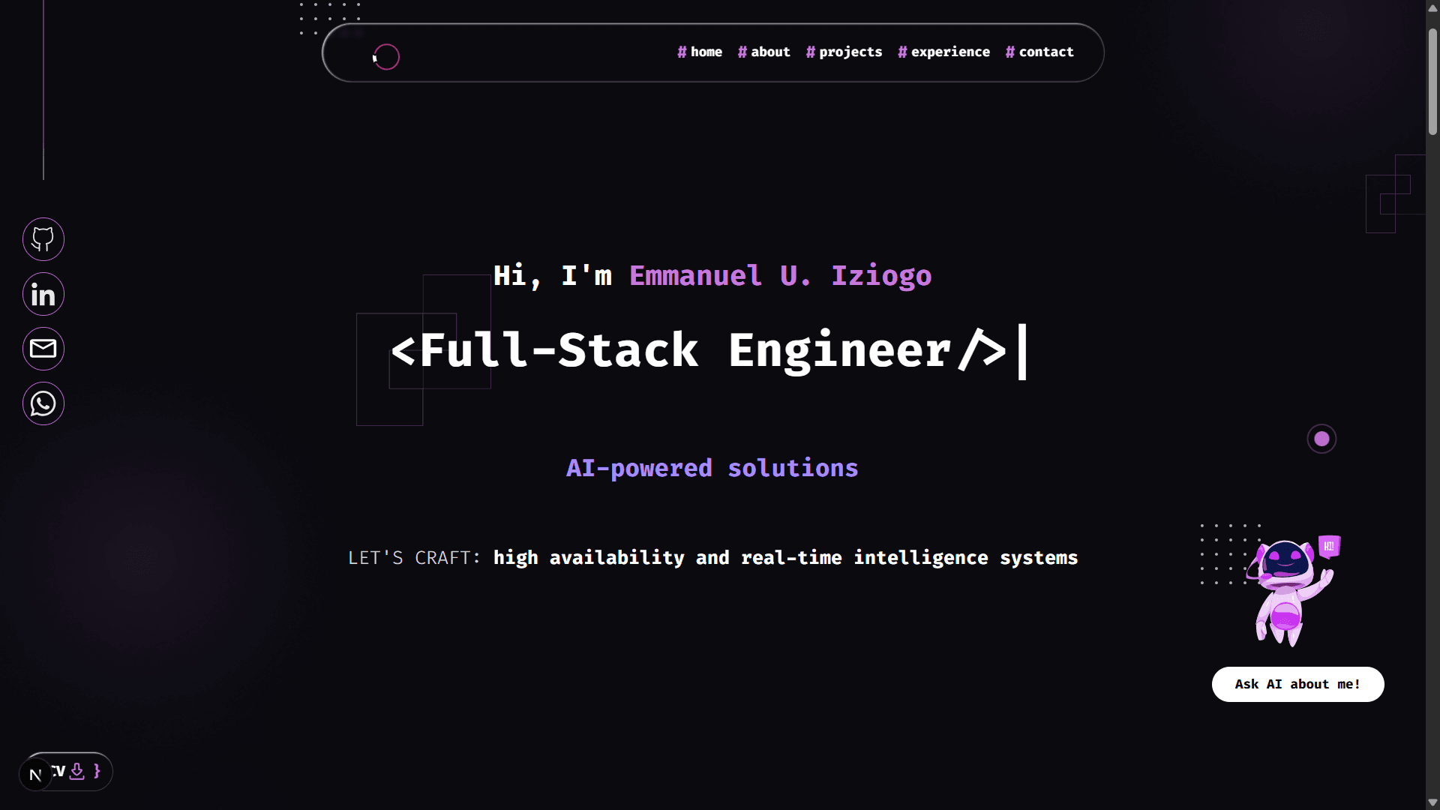Go to the # home section
This screenshot has height=810, width=1440.
click(x=700, y=52)
